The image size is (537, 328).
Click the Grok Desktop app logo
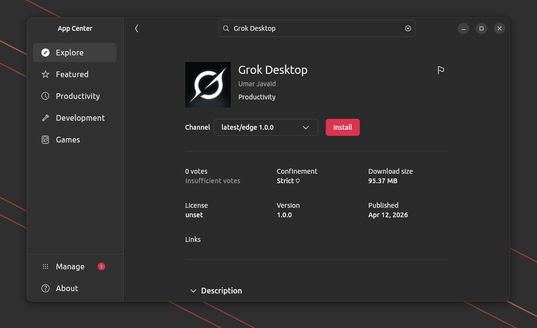(208, 84)
